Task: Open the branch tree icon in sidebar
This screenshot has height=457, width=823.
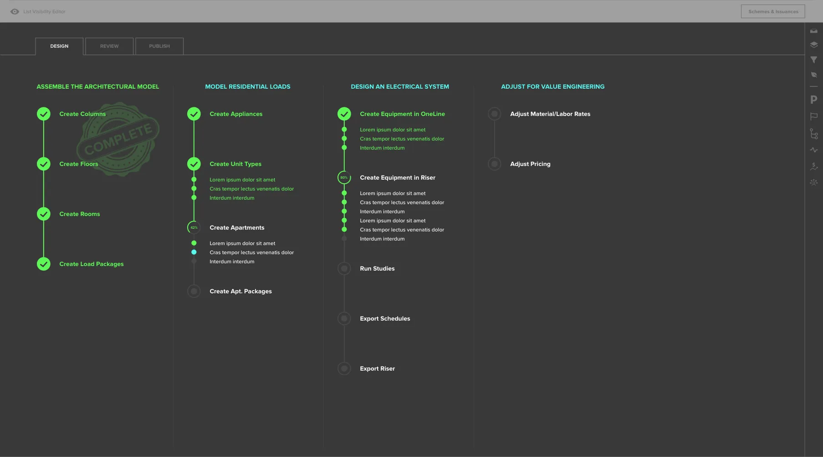Action: point(813,133)
